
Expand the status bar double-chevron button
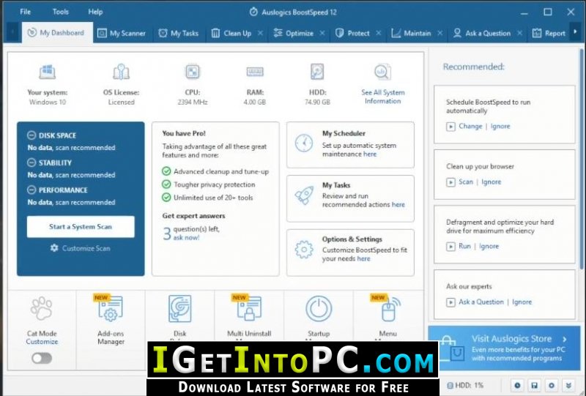(x=569, y=385)
